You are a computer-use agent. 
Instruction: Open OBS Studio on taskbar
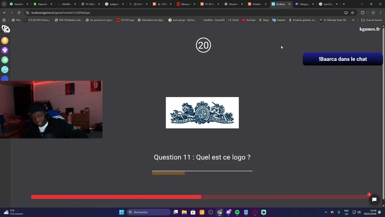[x=211, y=212]
